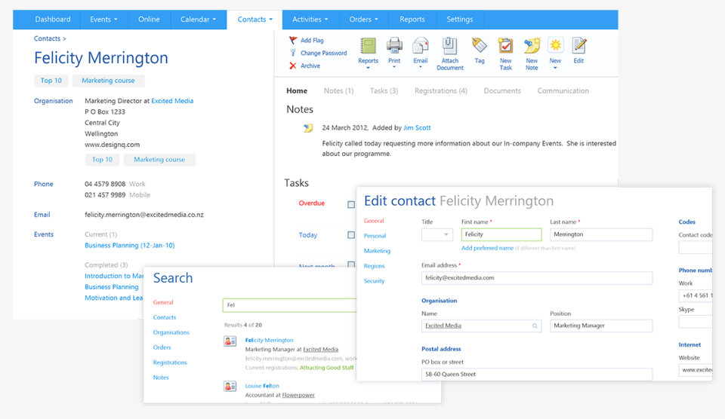Screen dimensions: 725x419
Task: Open the Settings menu item
Action: 460,20
